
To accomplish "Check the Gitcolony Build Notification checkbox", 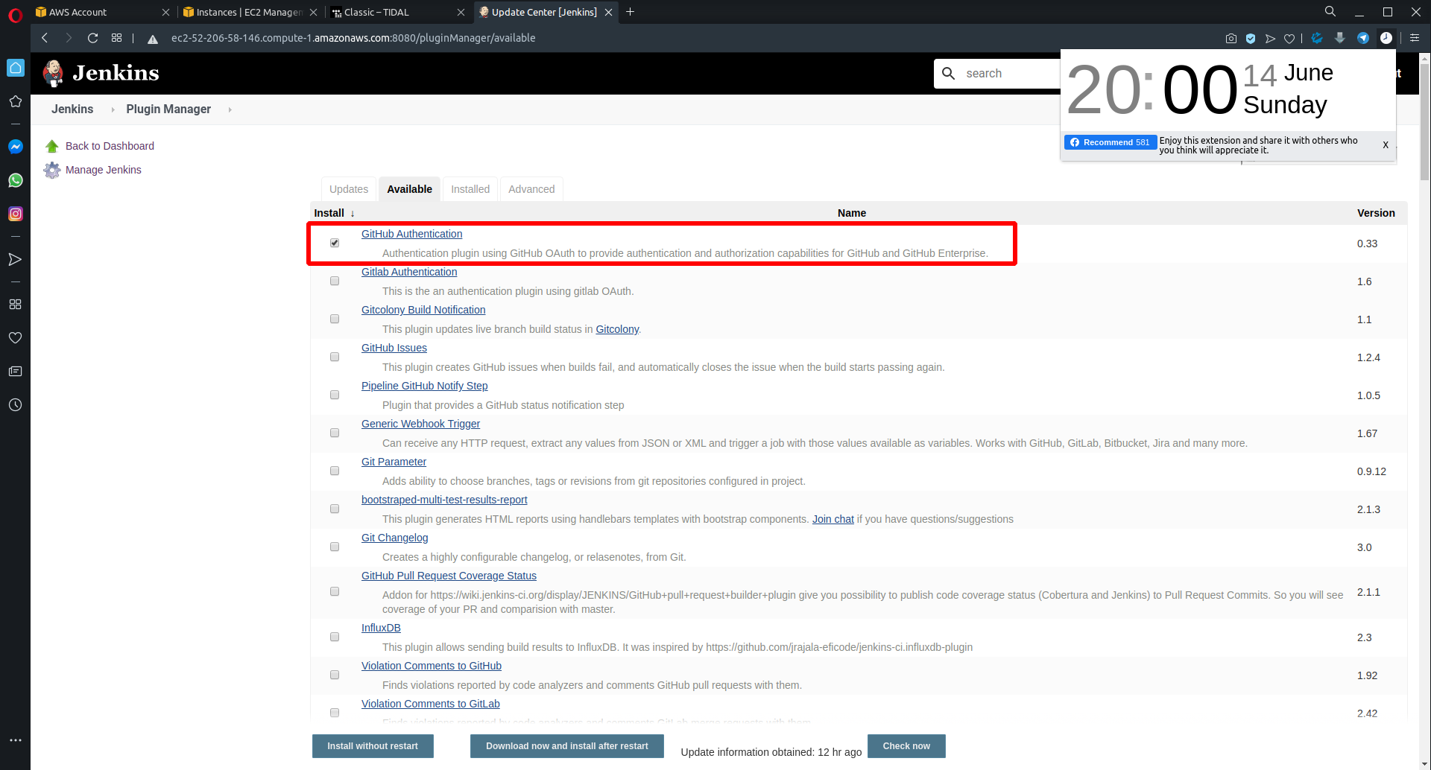I will (335, 319).
